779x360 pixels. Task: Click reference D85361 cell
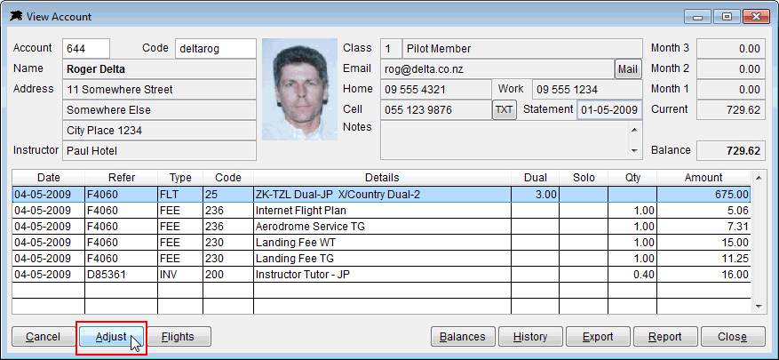pos(122,274)
